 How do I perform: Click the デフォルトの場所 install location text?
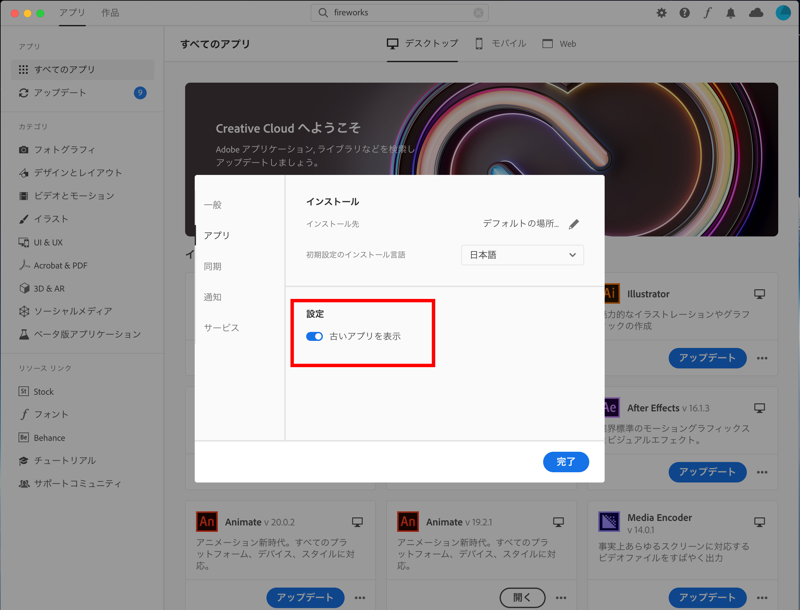(520, 224)
